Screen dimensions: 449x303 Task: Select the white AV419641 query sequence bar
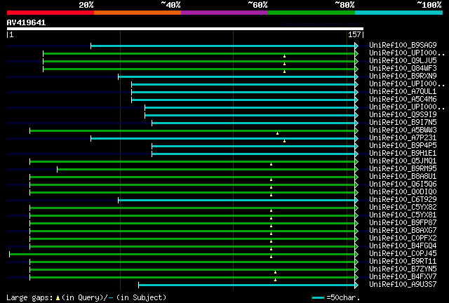tap(185, 29)
